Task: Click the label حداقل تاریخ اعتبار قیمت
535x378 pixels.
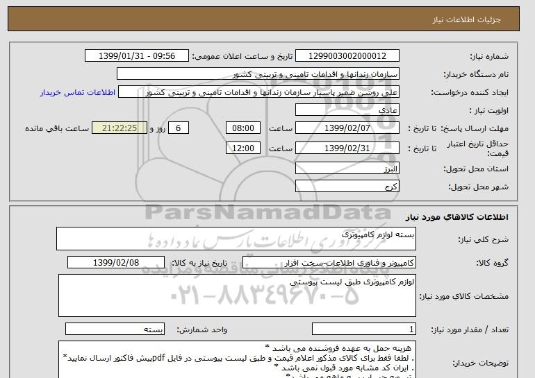Action: 478,148
